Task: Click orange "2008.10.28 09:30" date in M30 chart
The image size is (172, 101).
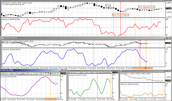Action: coord(51,99)
